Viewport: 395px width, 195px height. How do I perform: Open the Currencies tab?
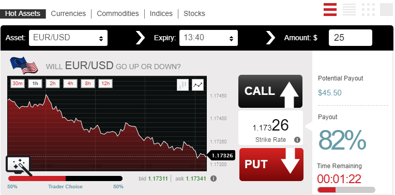tap(68, 13)
